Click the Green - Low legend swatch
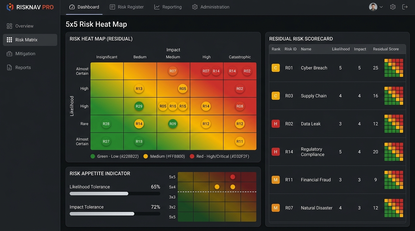Screen dimensions: 415x231 tap(93, 156)
